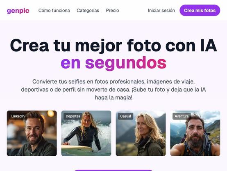The image size is (227, 171).
Task: Select the Casual blonde woman photo
Action: (141, 133)
